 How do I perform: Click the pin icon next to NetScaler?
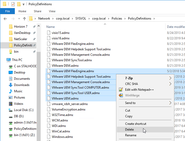[34, 39]
